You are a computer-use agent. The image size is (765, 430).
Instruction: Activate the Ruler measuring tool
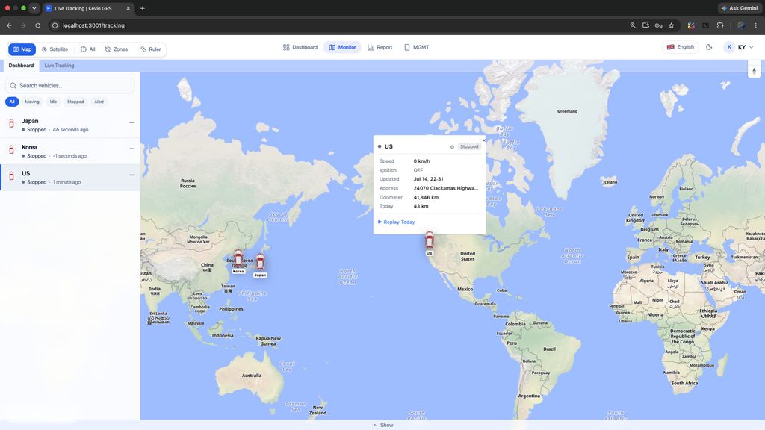[151, 49]
